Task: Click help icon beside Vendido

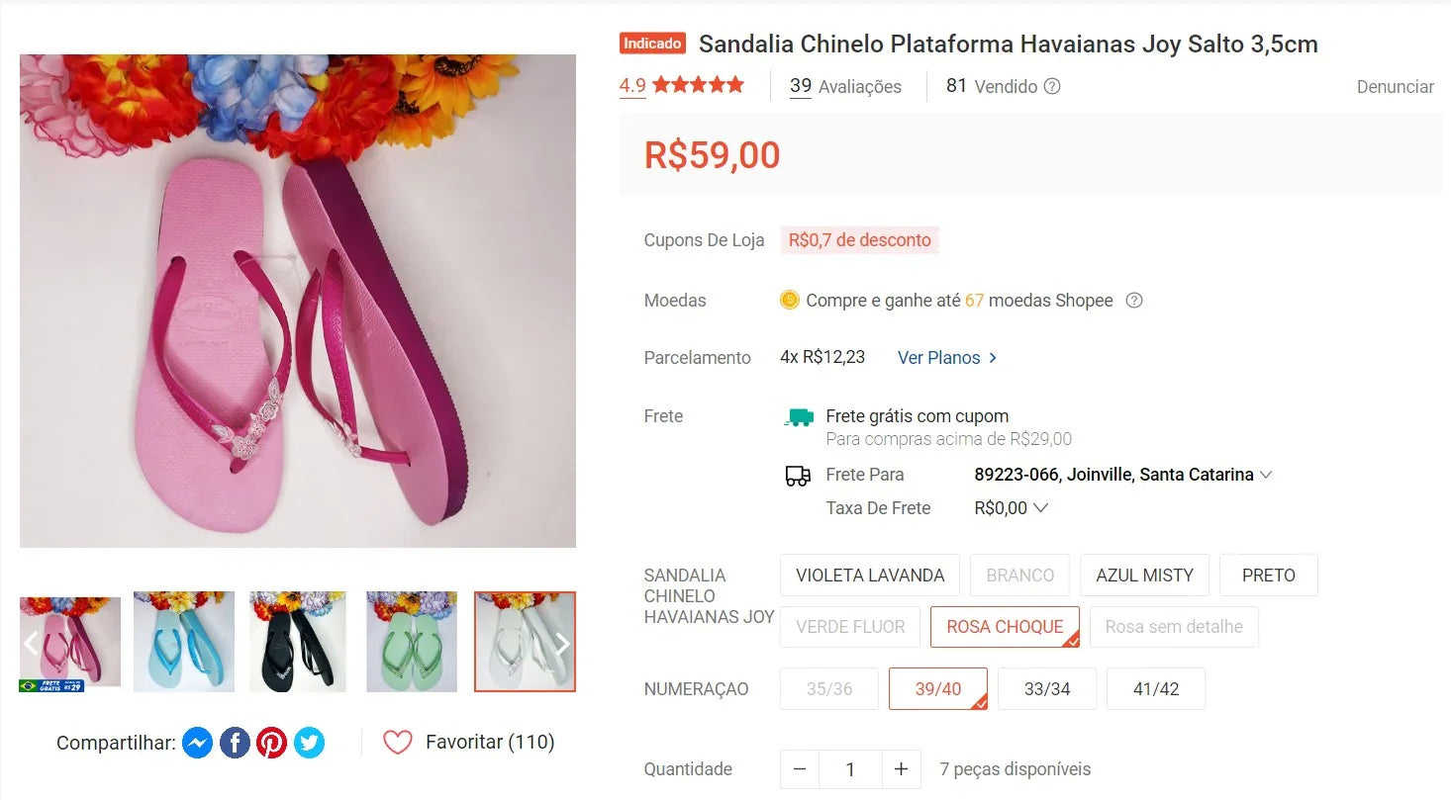Action: click(1052, 86)
